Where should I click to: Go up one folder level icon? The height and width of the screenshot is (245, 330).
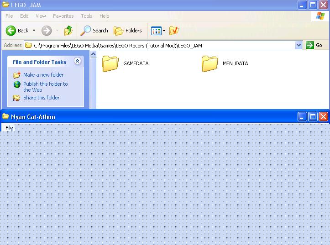[68, 31]
